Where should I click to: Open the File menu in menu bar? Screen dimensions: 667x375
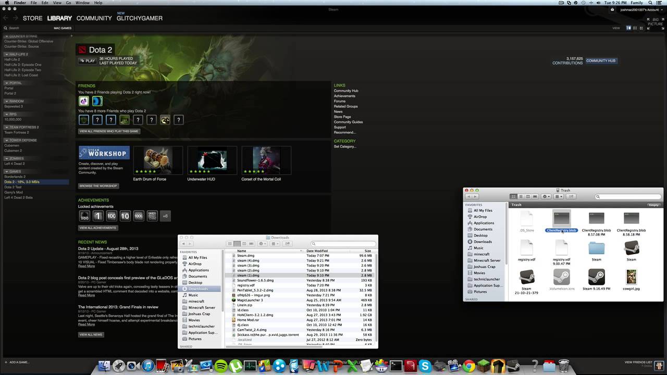(33, 3)
